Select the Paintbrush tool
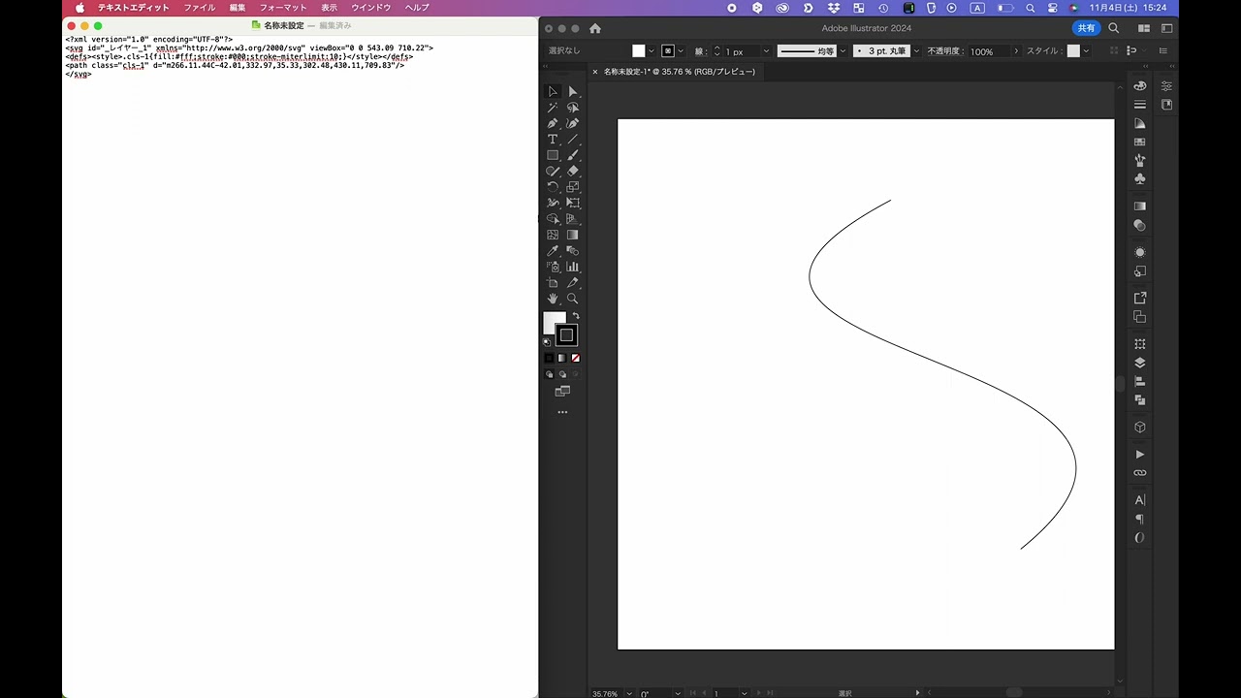Image resolution: width=1241 pixels, height=698 pixels. pos(573,155)
